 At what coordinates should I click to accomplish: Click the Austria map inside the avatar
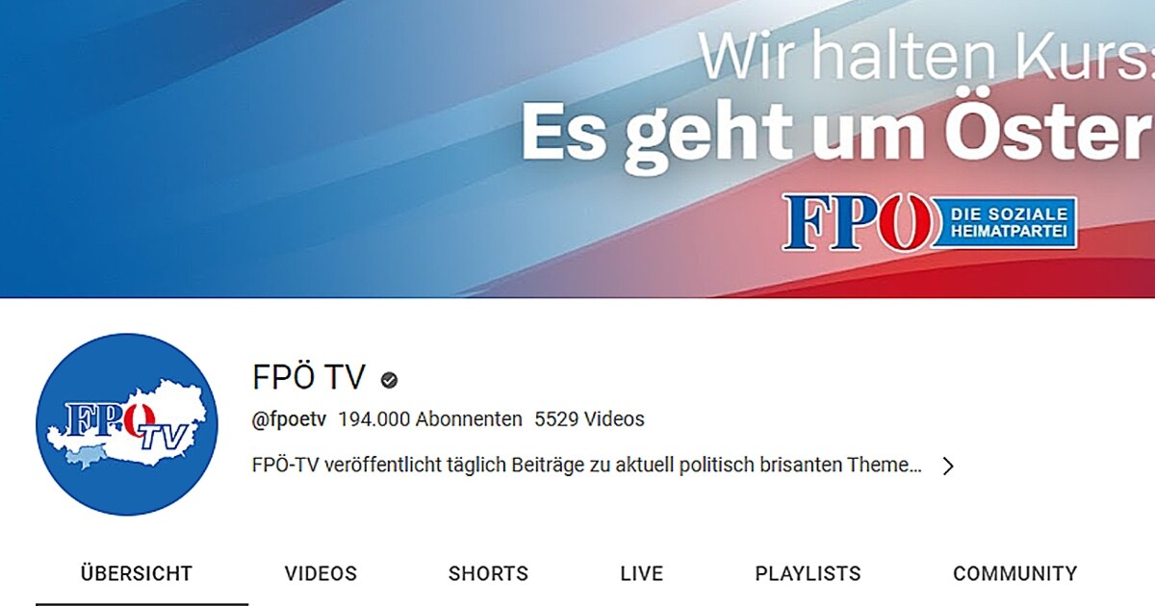point(126,424)
